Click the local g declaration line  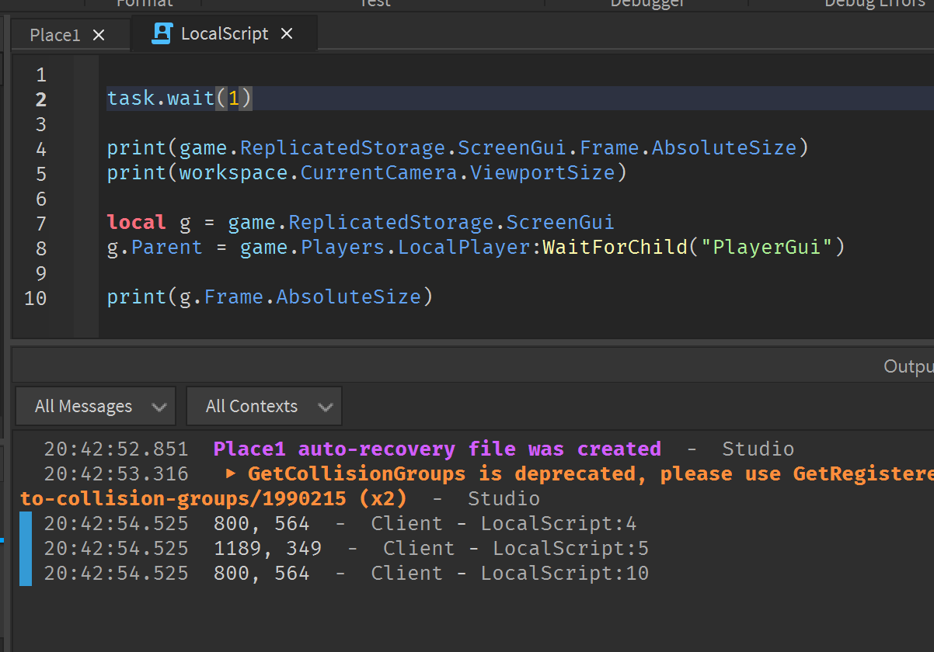coord(361,223)
